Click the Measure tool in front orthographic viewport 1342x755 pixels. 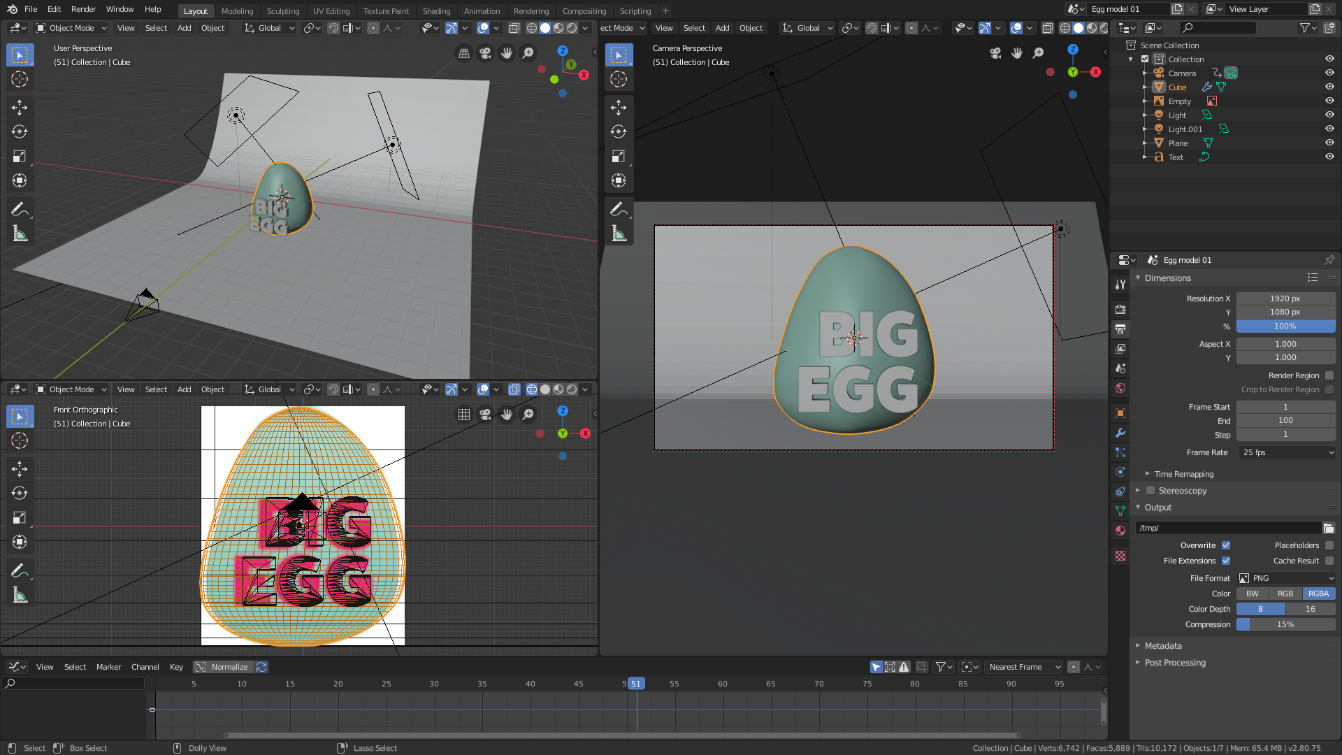pyautogui.click(x=20, y=595)
